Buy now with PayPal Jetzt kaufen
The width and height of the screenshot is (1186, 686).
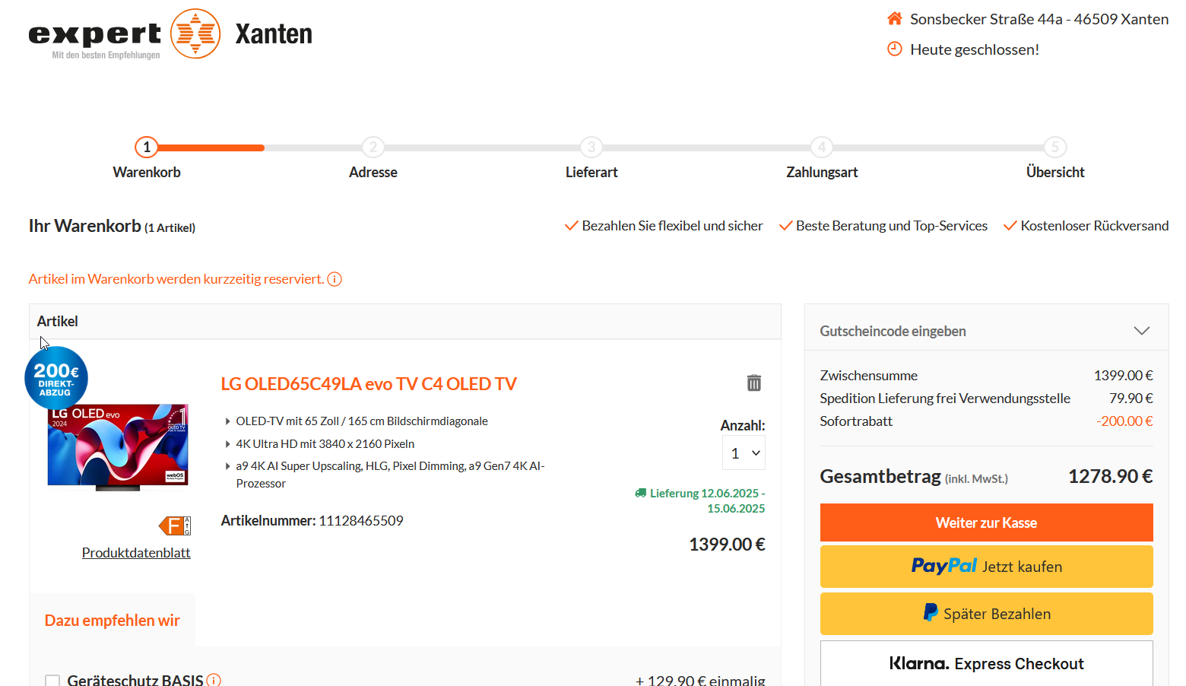986,566
